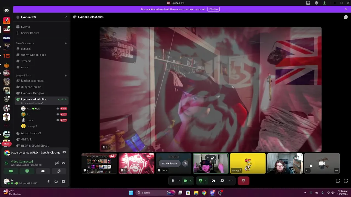The height and width of the screenshot is (197, 351).
Task: Open microphone device options arrow
Action: pyautogui.click(x=179, y=181)
